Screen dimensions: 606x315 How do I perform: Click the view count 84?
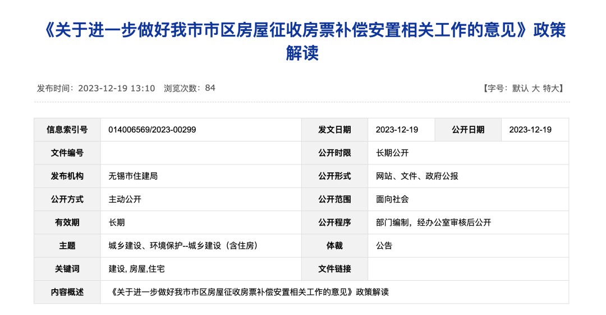(x=210, y=88)
